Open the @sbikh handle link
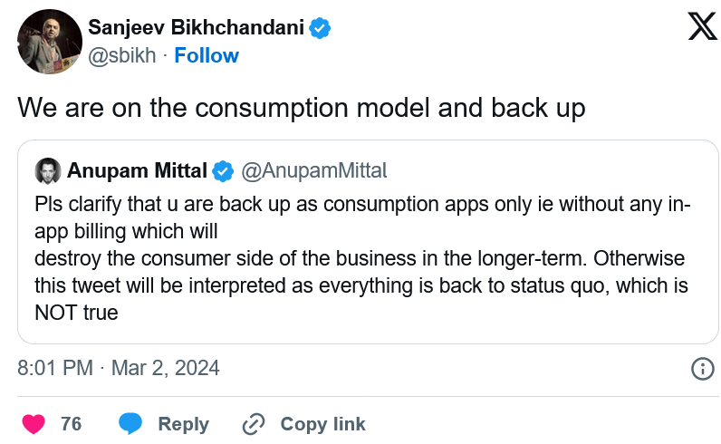The width and height of the screenshot is (721, 444). click(x=122, y=55)
